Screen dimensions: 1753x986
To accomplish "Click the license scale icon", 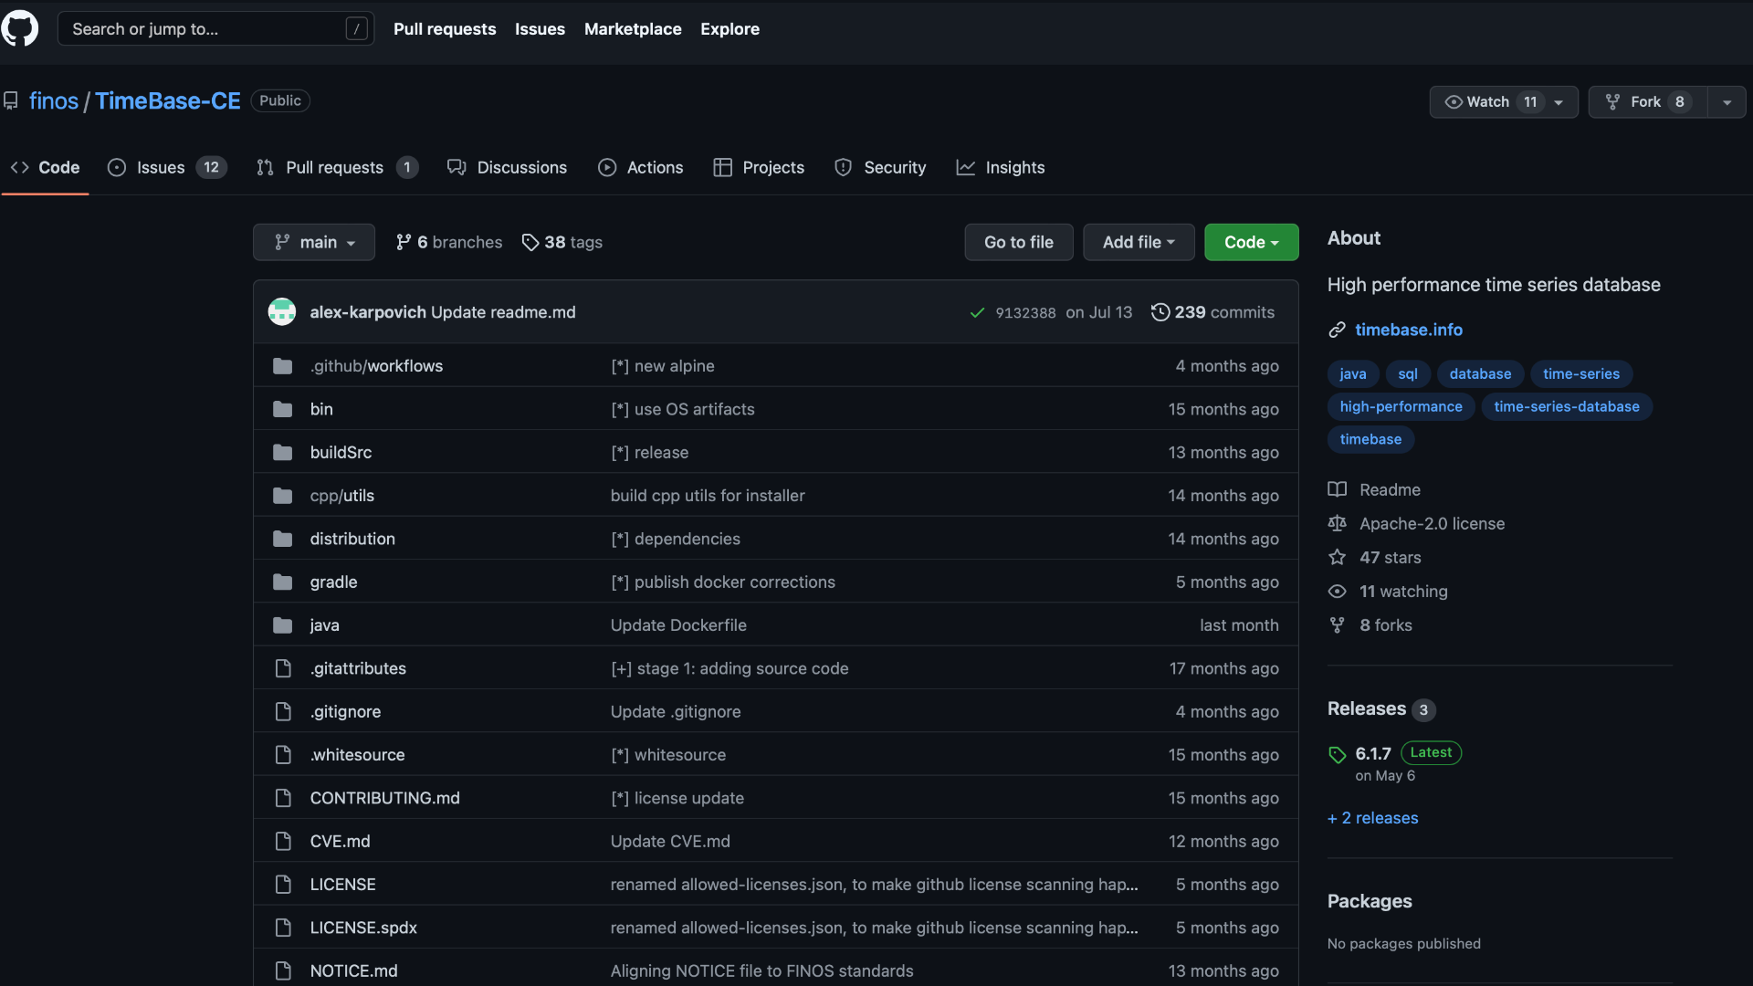I will point(1338,523).
